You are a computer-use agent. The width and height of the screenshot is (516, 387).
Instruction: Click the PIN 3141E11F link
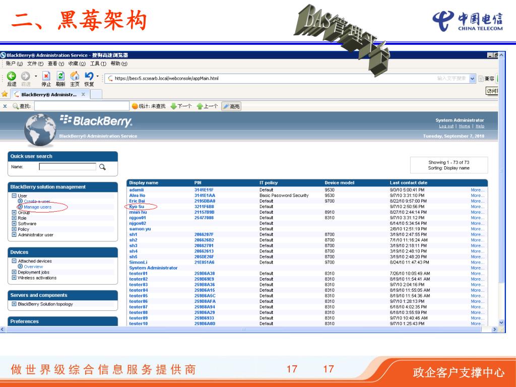(x=204, y=190)
